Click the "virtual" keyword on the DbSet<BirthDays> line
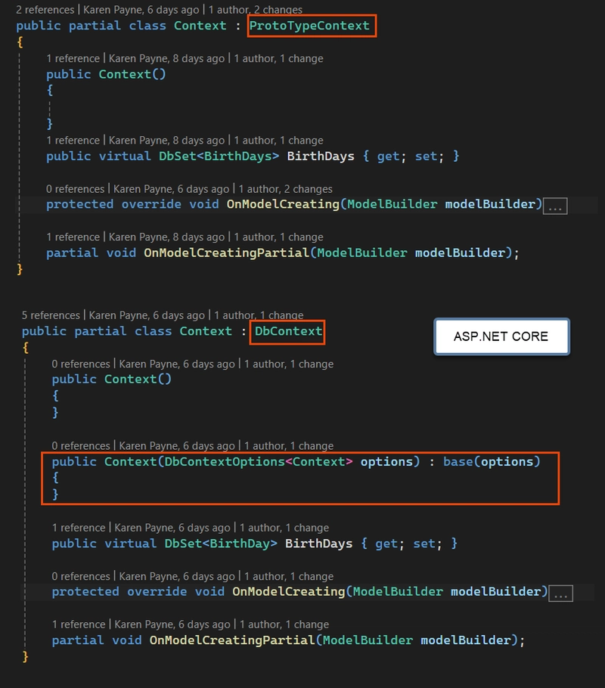The image size is (605, 688). (125, 157)
